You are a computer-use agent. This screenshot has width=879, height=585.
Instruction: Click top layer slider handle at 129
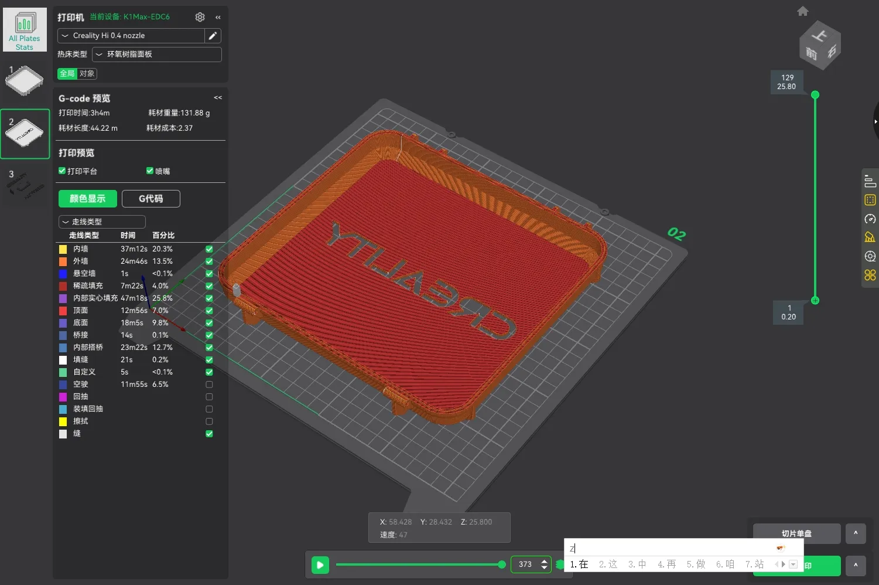pyautogui.click(x=815, y=94)
